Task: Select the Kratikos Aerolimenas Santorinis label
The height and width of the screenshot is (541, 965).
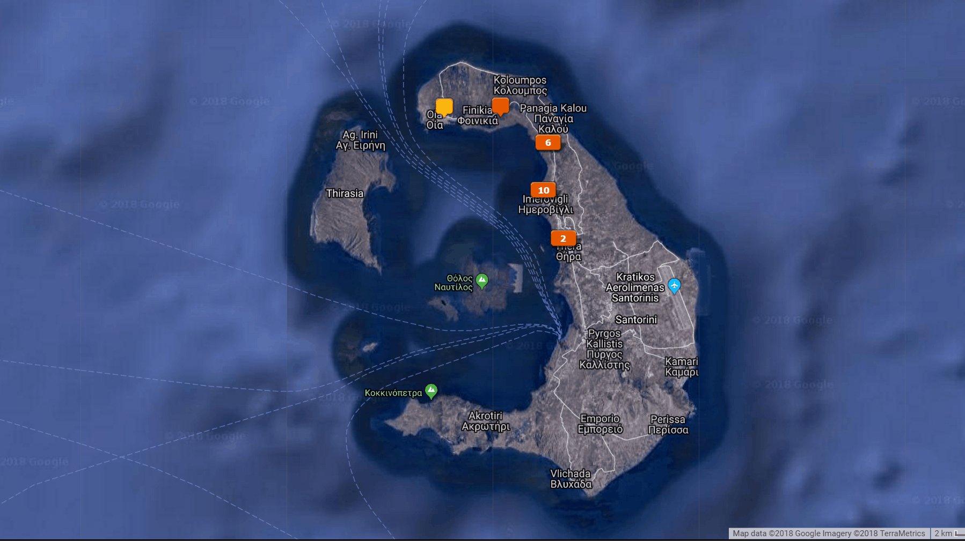Action: coord(635,287)
